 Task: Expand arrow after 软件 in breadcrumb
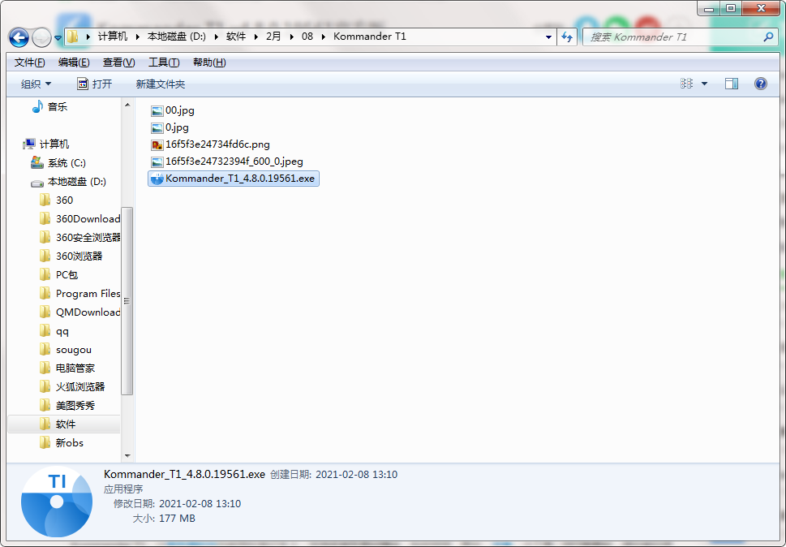[256, 37]
